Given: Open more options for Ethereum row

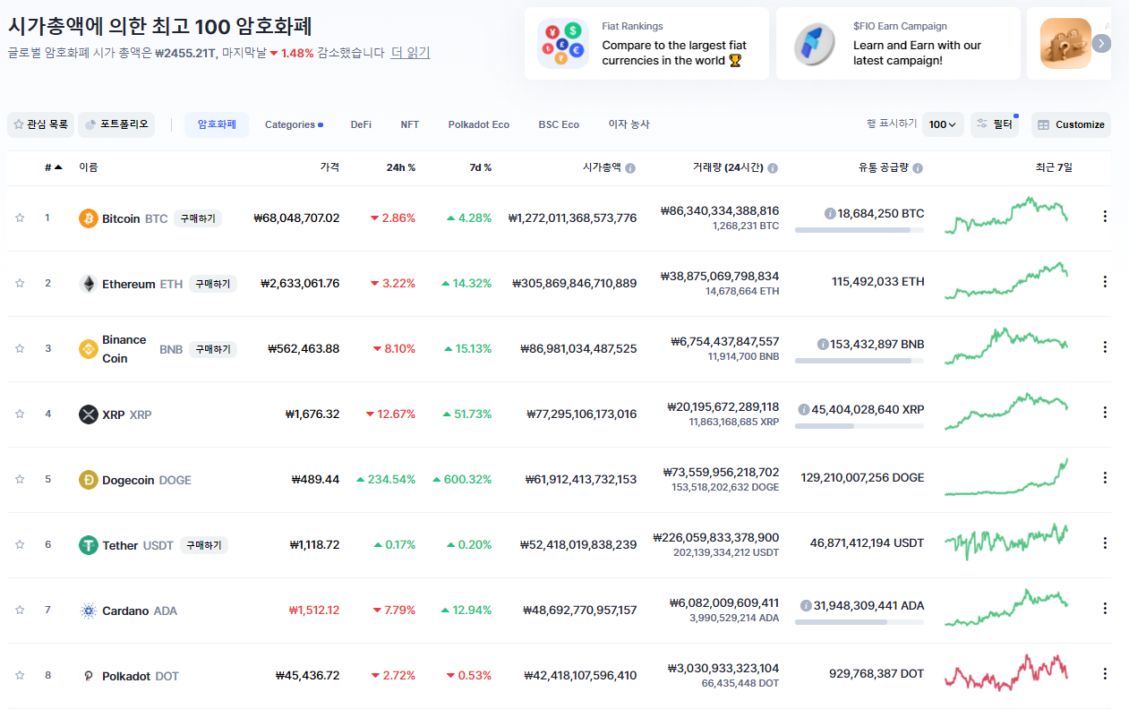Looking at the screenshot, I should (1105, 281).
